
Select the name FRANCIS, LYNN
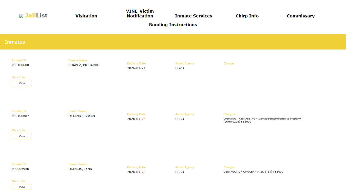tap(80, 169)
